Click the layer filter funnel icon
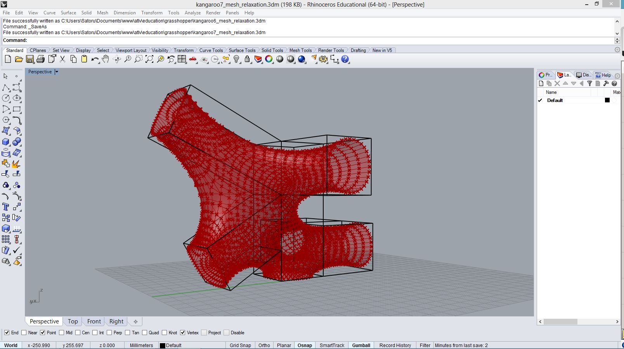Screen dimensions: 624x349 point(589,83)
